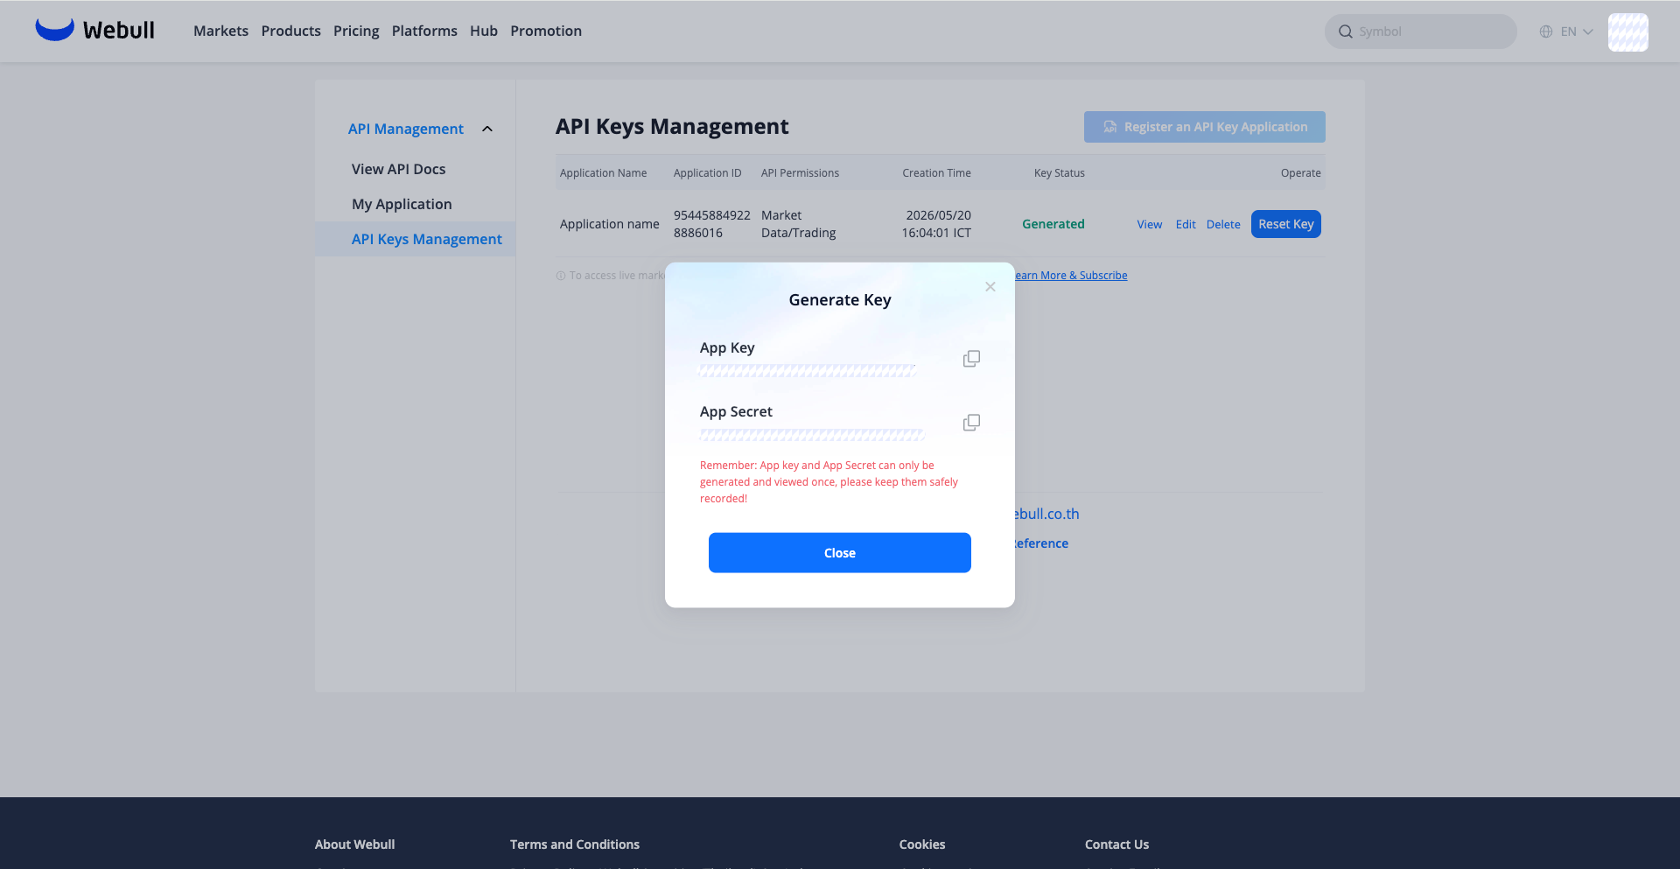The height and width of the screenshot is (869, 1680).
Task: Click the Market Data/Trading permissions cell
Action: click(x=799, y=224)
